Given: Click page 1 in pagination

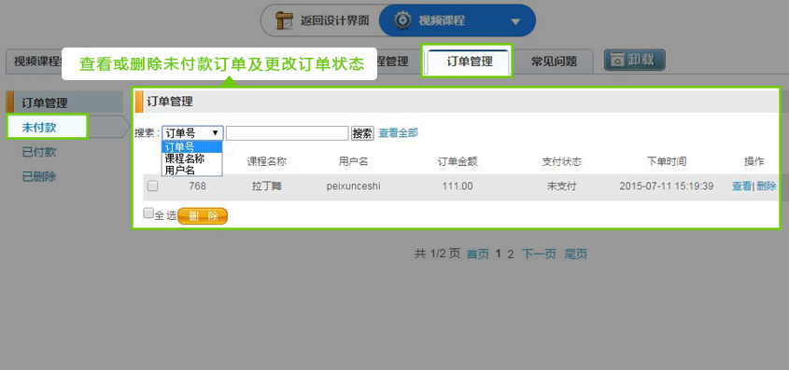Looking at the screenshot, I should pos(499,254).
